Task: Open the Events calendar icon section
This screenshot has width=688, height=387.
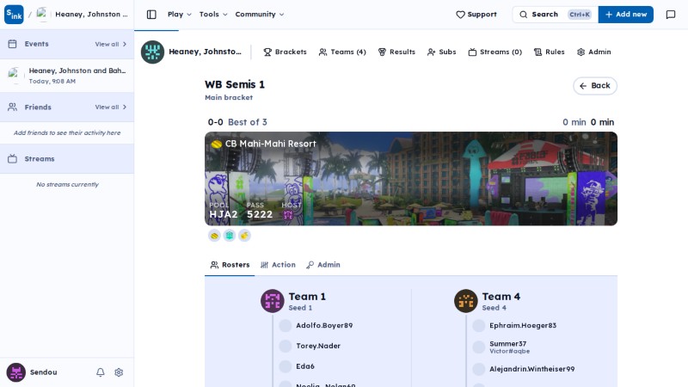Action: click(12, 44)
